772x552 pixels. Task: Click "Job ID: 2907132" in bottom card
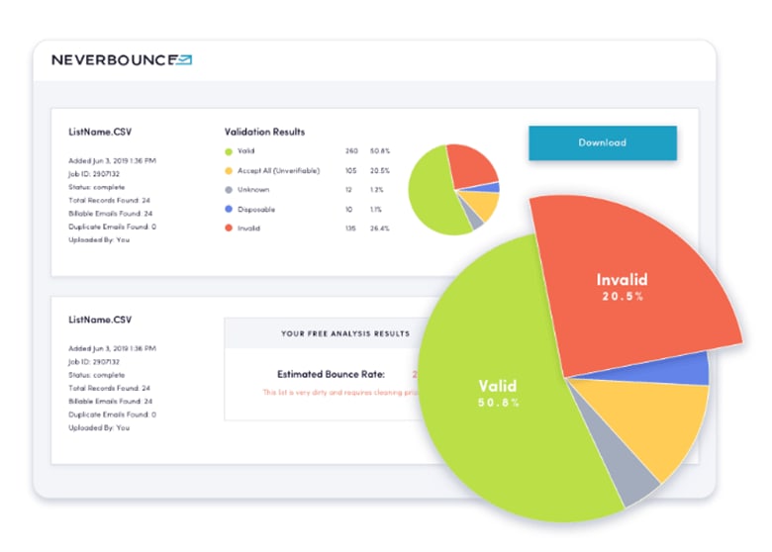point(94,362)
